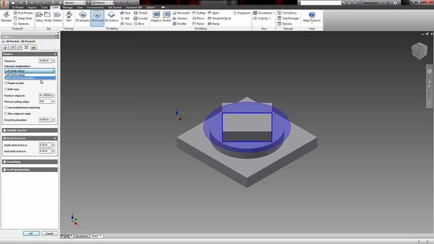Select the Horizontal 3D milling strategy

click(x=181, y=13)
